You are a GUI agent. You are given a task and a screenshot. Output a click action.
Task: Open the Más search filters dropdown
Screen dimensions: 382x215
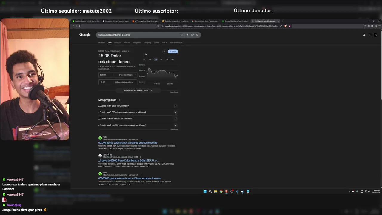click(164, 43)
